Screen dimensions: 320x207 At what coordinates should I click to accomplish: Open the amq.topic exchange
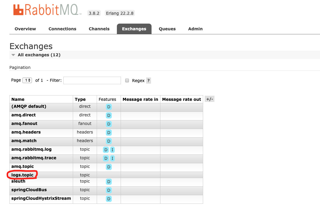tap(23, 167)
